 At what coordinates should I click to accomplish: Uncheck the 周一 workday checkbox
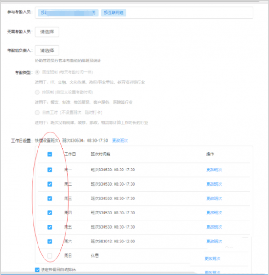tap(49, 170)
